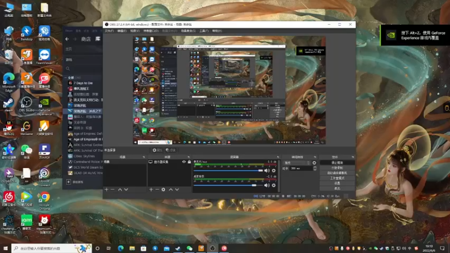Open the Windows Start menu

[x=6, y=249]
